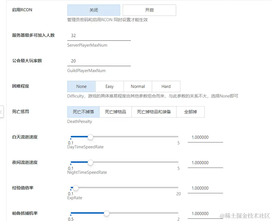Click the ExpRate caption text
The width and height of the screenshot is (272, 221).
[x=75, y=198]
